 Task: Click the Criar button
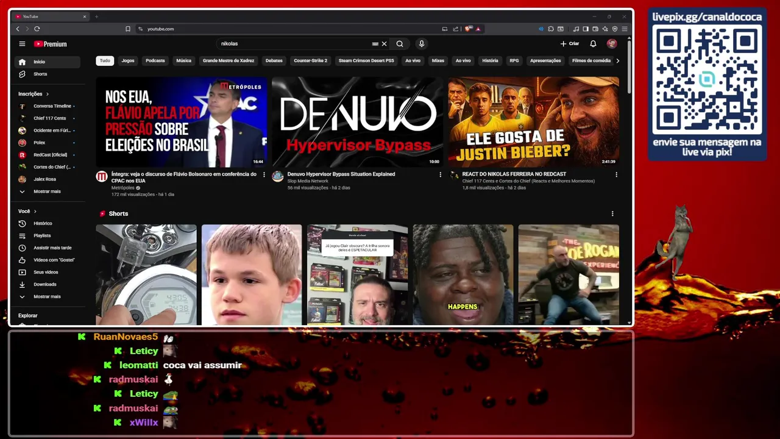[x=570, y=44]
